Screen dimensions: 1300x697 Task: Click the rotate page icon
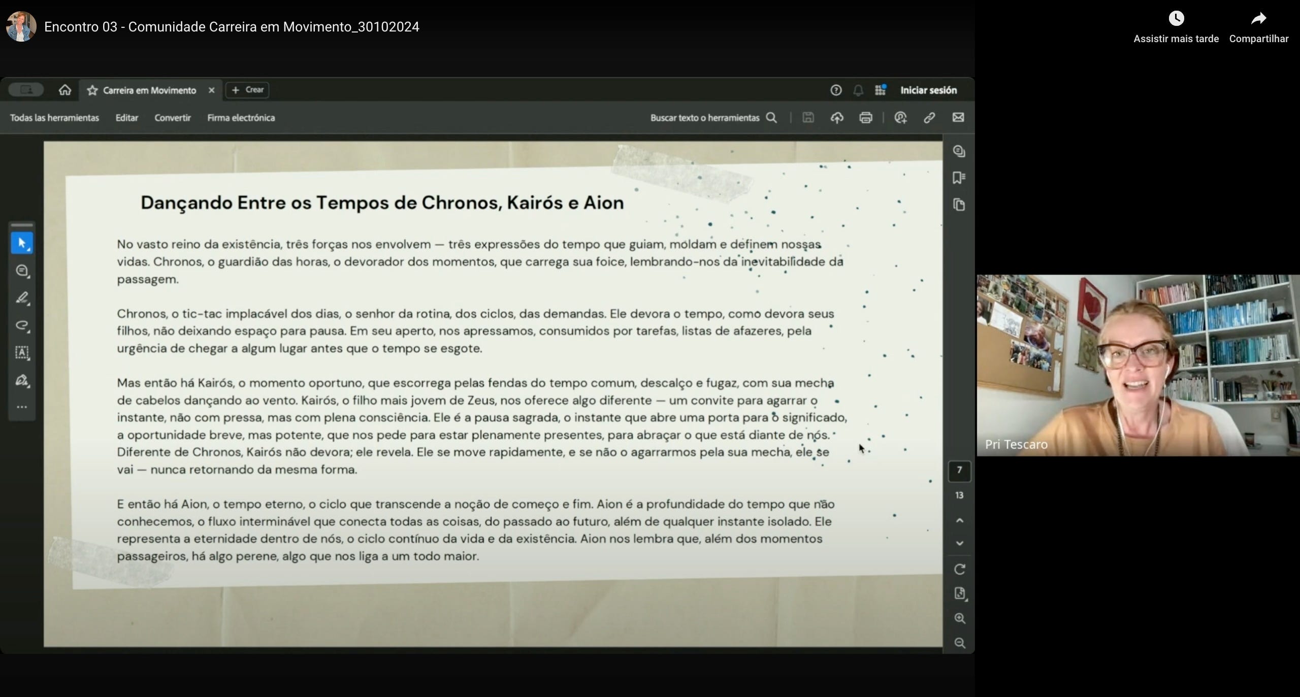click(x=960, y=570)
